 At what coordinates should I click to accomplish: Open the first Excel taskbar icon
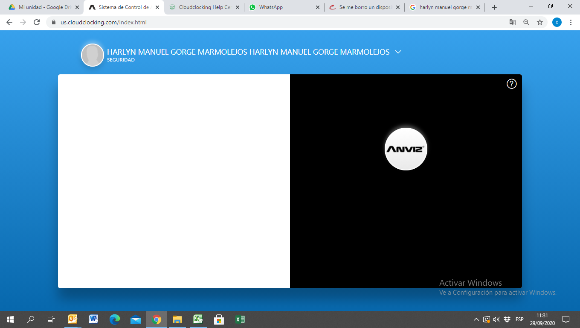tap(198, 319)
